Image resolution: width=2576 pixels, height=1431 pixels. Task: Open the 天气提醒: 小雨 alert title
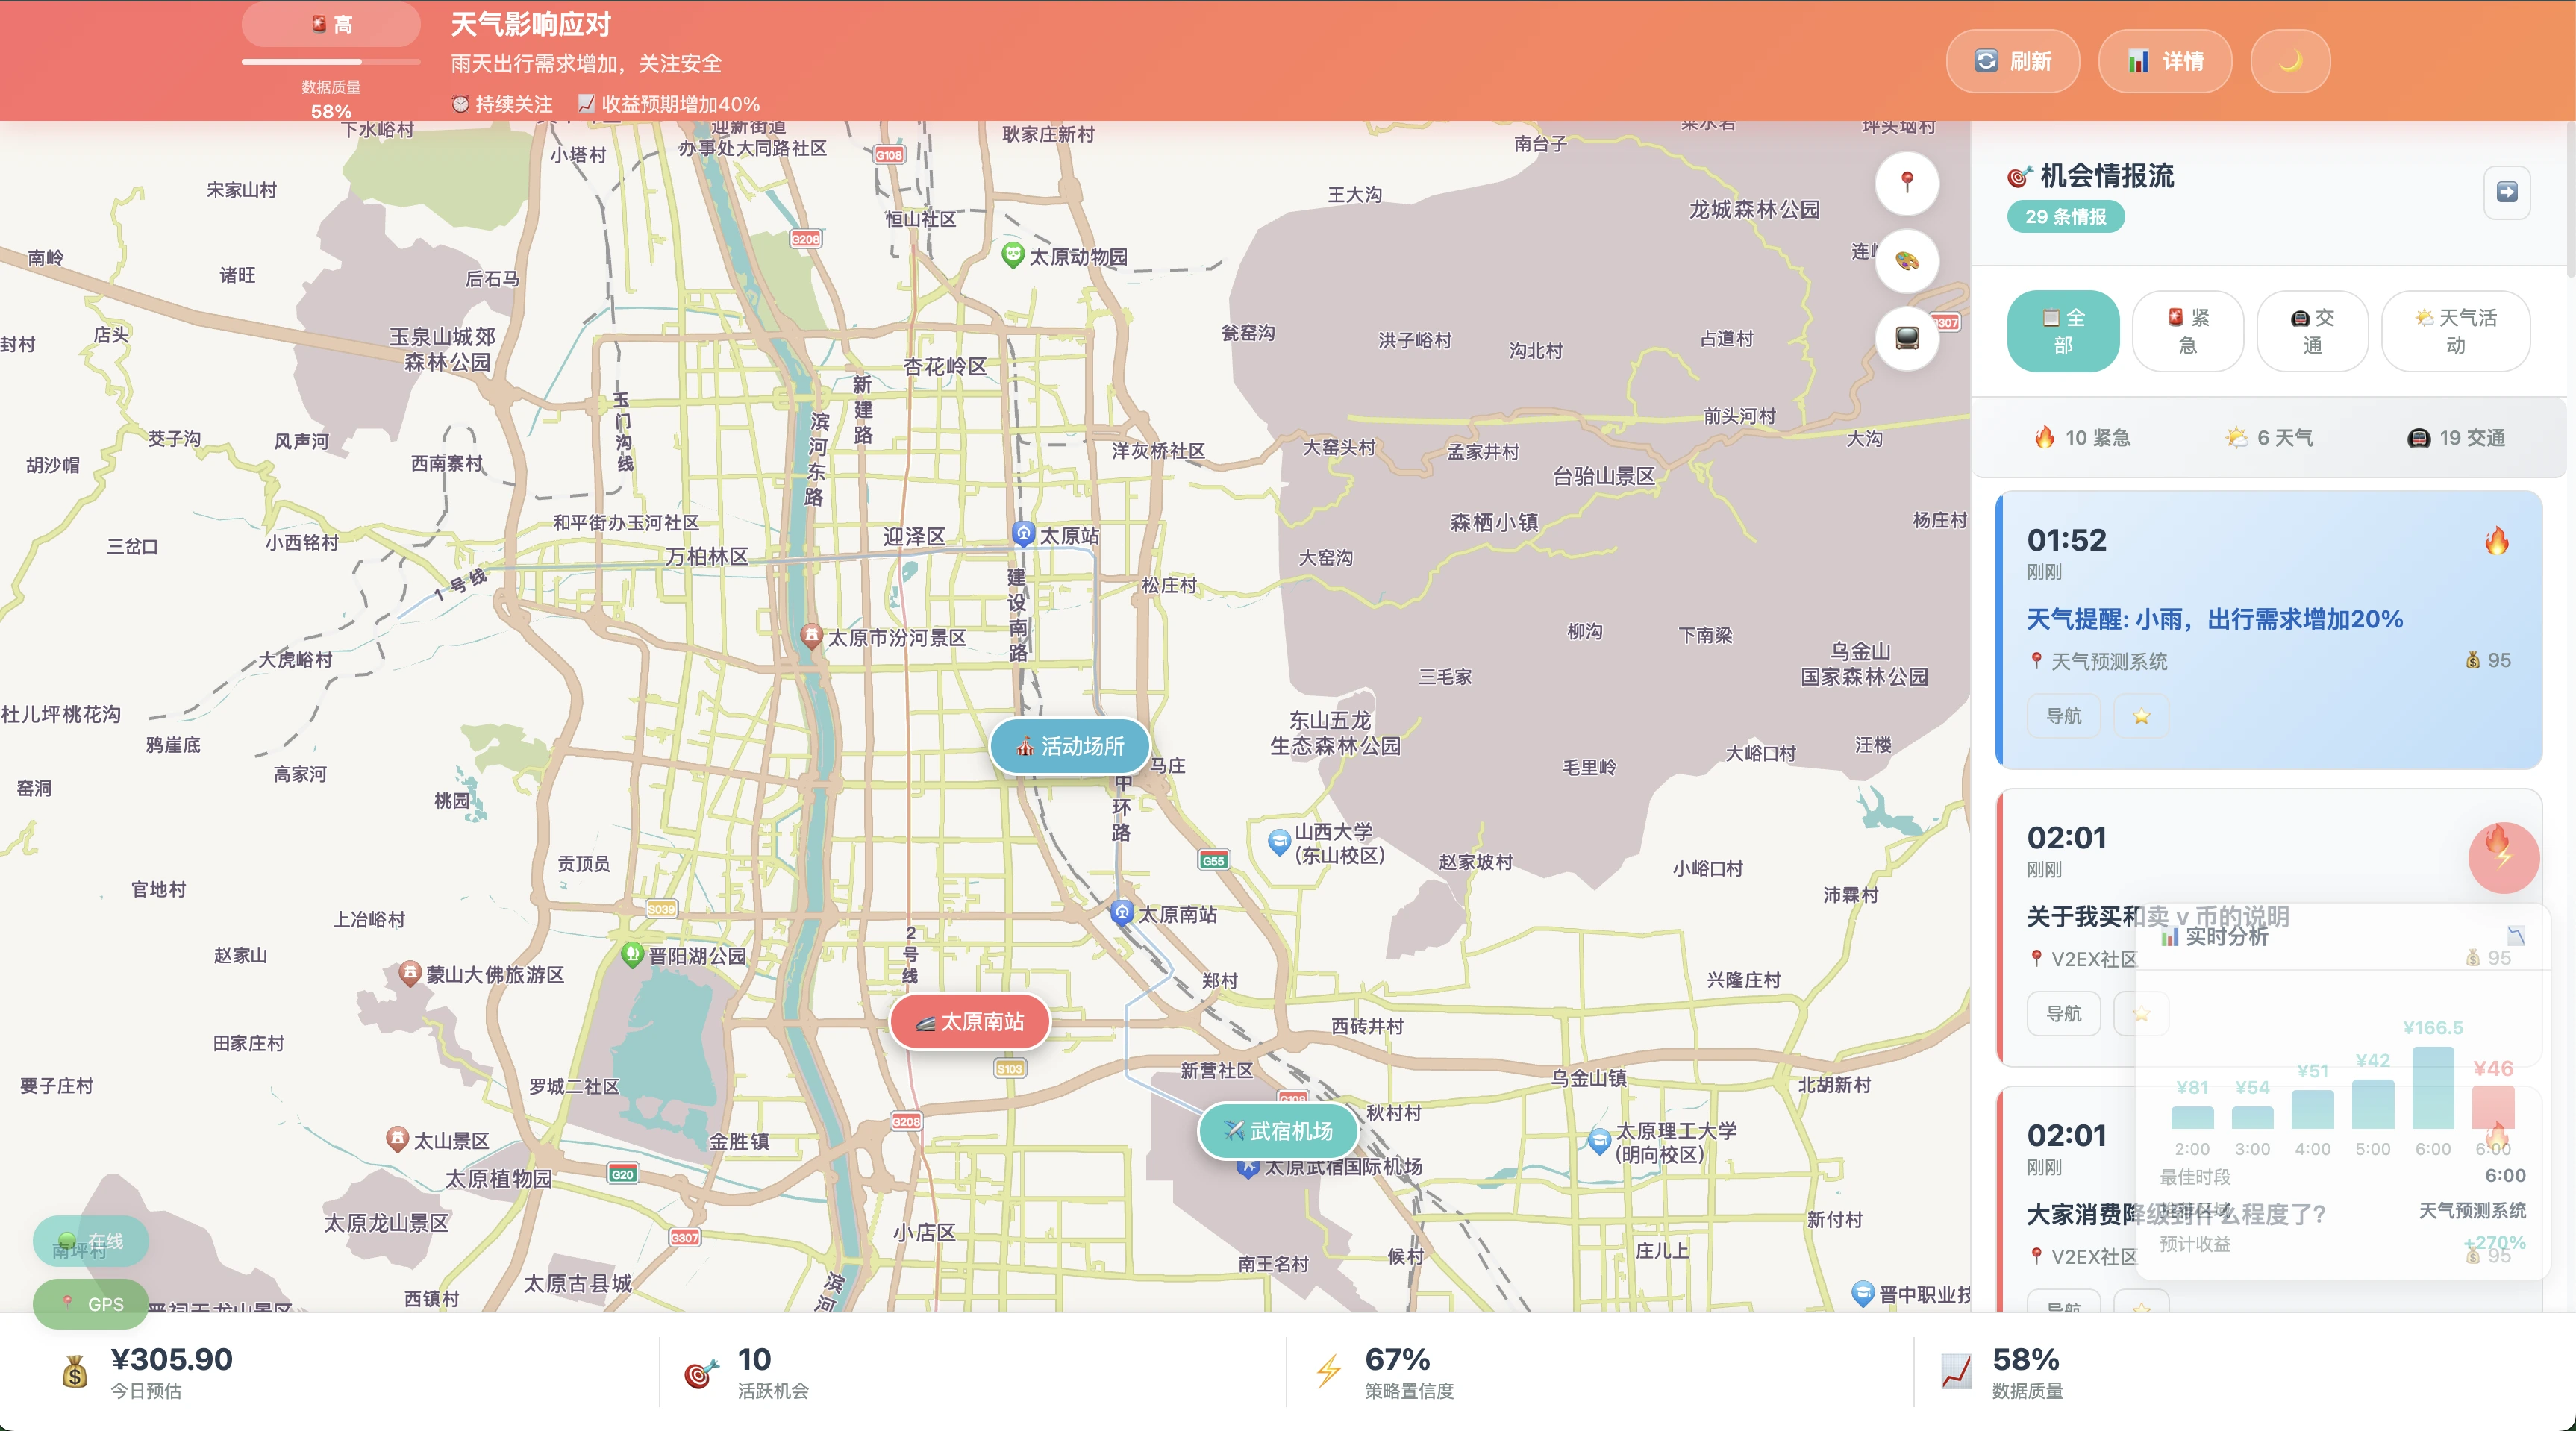2214,619
